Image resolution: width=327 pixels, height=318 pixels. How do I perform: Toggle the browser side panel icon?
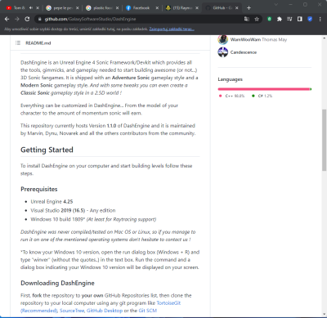pyautogui.click(x=299, y=19)
